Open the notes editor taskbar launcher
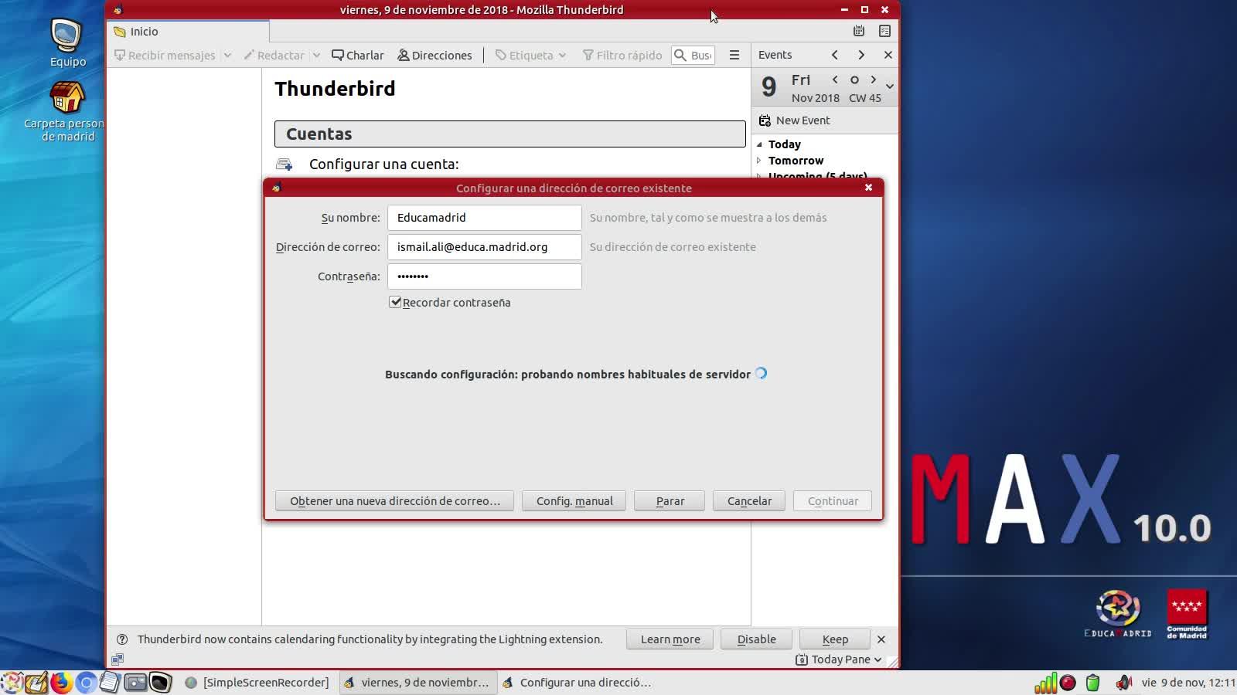The height and width of the screenshot is (695, 1237). [x=36, y=683]
